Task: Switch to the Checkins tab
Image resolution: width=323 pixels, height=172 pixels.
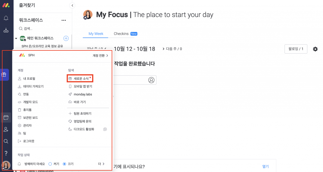Action: (x=121, y=34)
